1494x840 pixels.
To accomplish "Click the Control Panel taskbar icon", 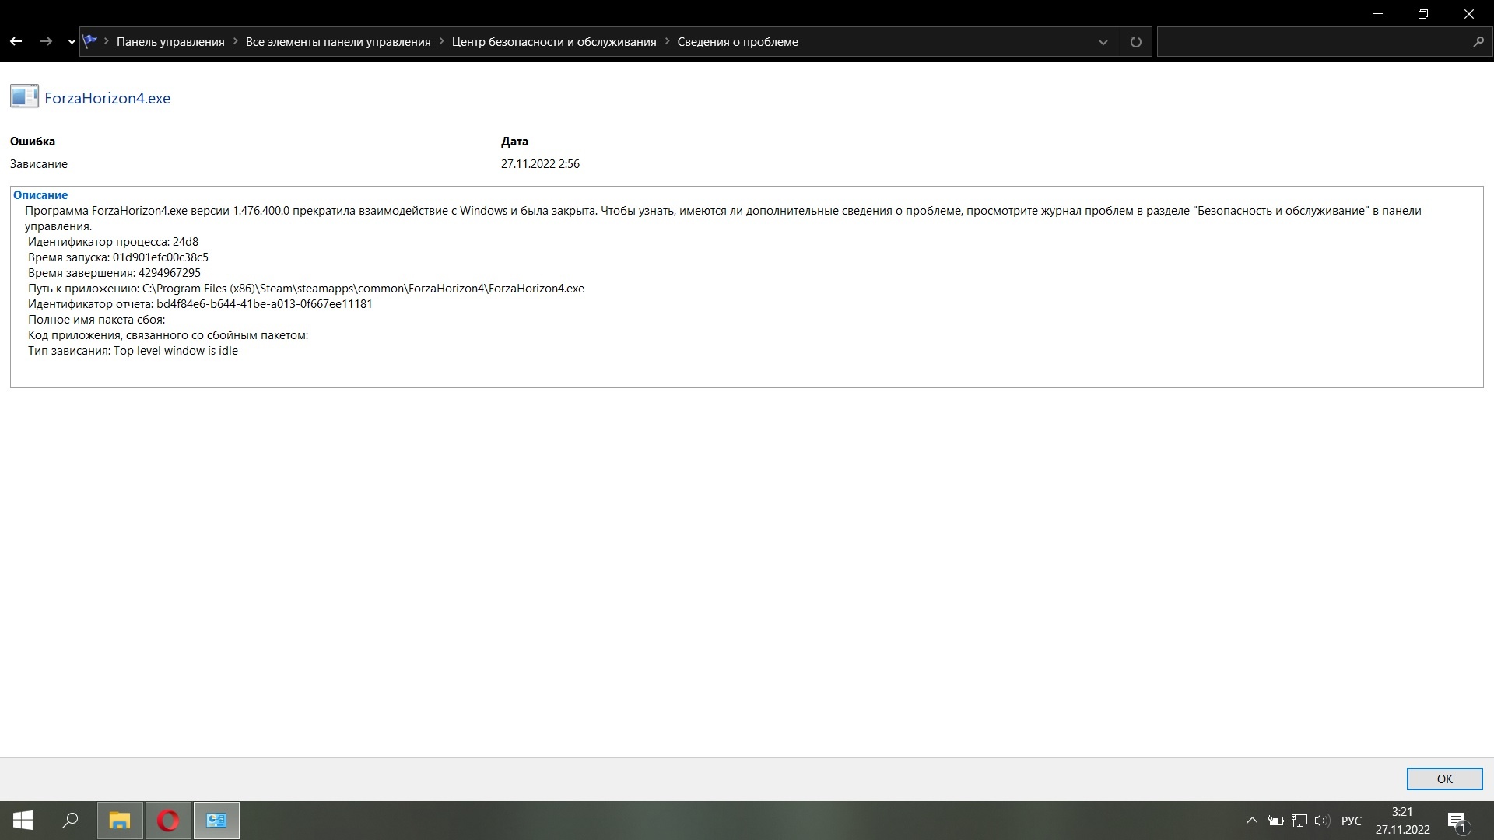I will click(216, 821).
